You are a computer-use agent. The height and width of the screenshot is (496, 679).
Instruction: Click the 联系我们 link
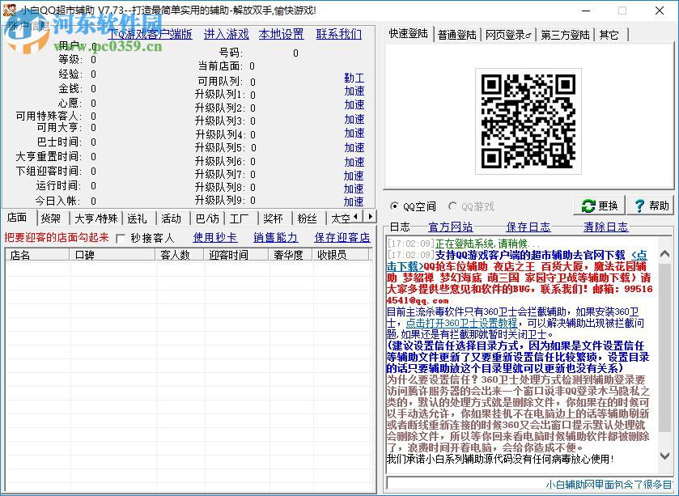pos(340,35)
